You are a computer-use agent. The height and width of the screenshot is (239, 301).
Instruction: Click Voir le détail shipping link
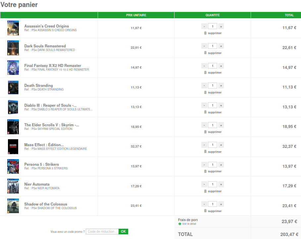click(x=189, y=224)
